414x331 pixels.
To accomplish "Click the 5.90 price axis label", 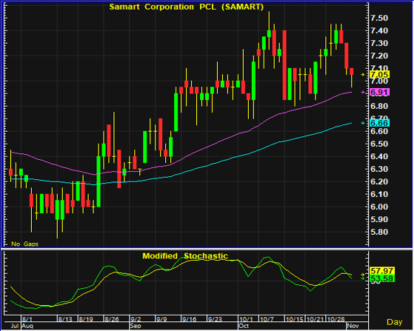I will [379, 219].
